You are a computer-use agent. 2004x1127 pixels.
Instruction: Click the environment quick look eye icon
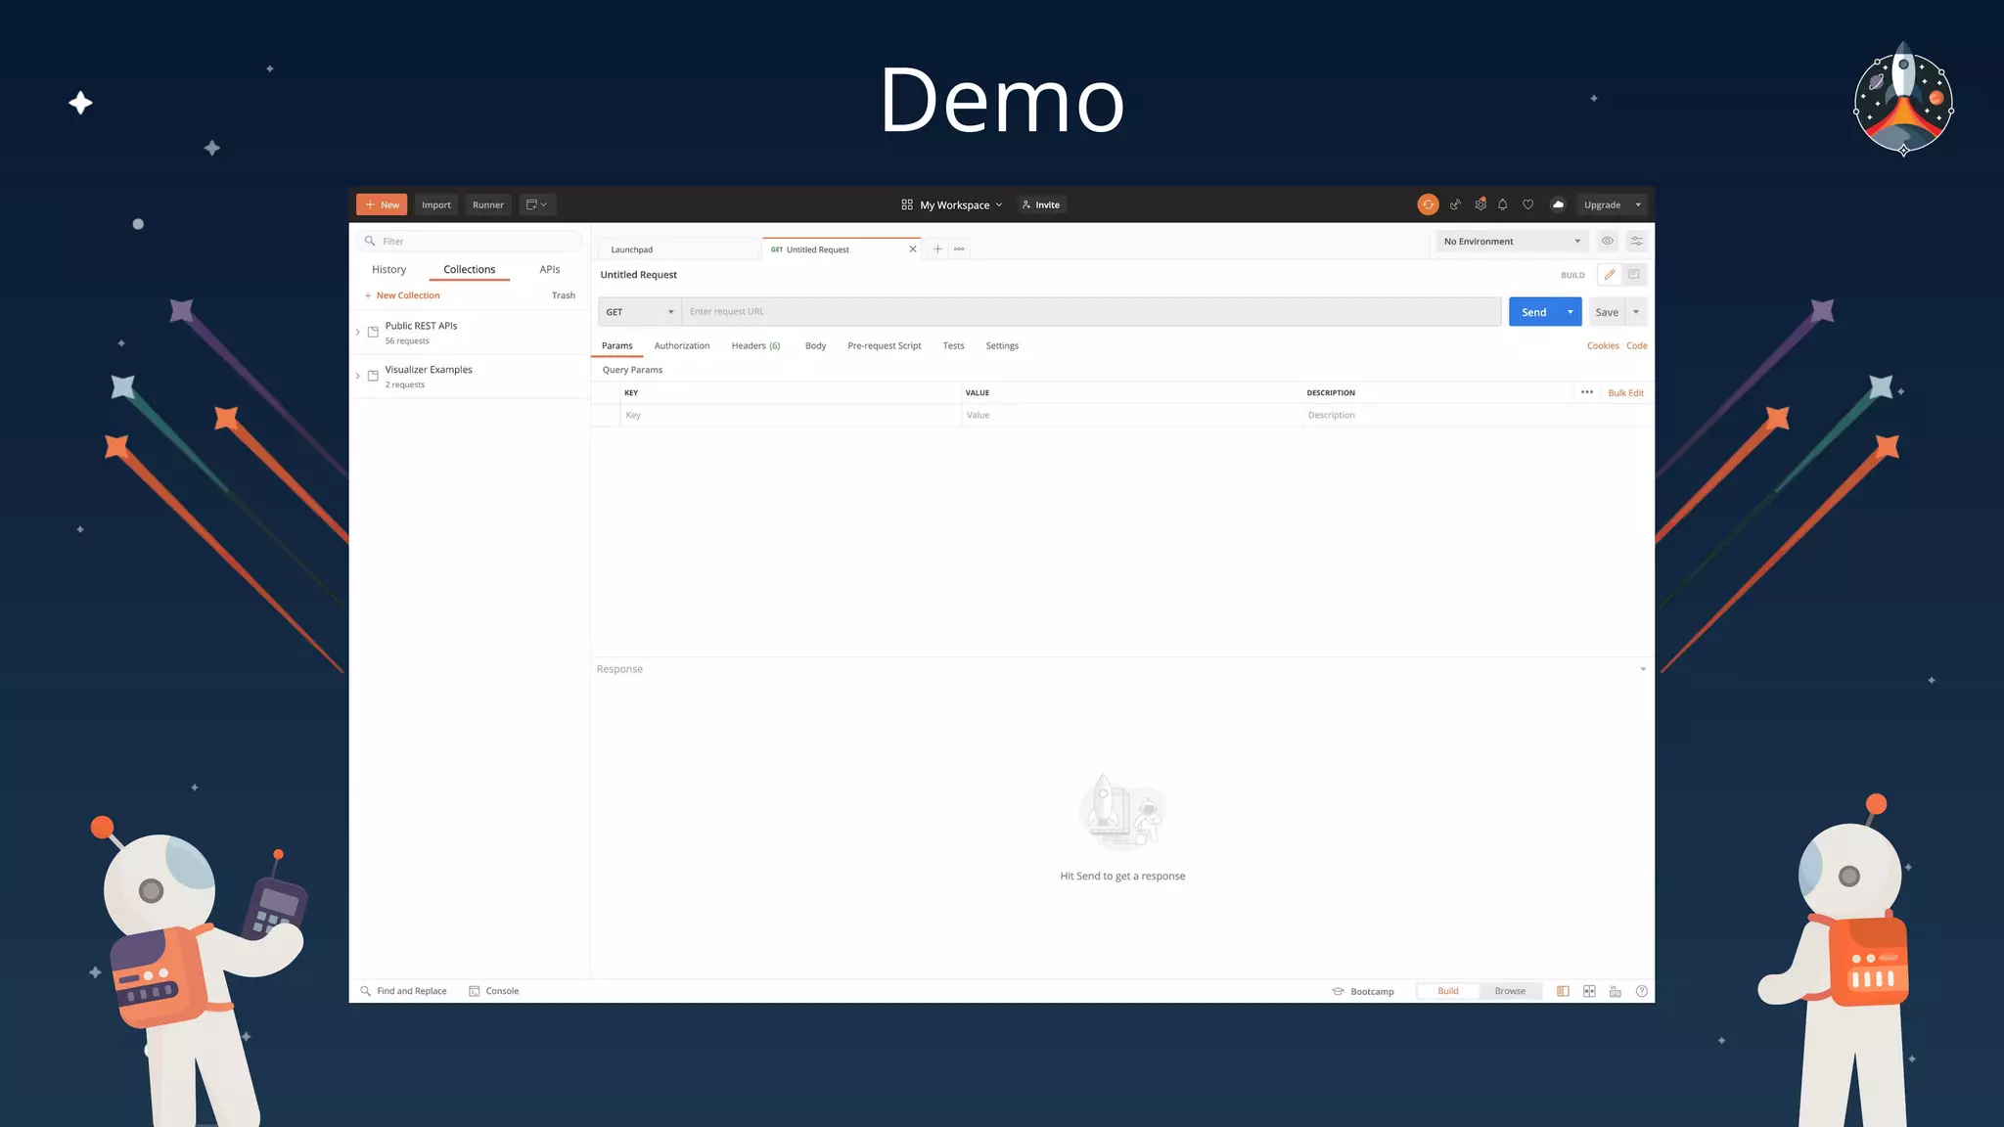click(x=1607, y=241)
